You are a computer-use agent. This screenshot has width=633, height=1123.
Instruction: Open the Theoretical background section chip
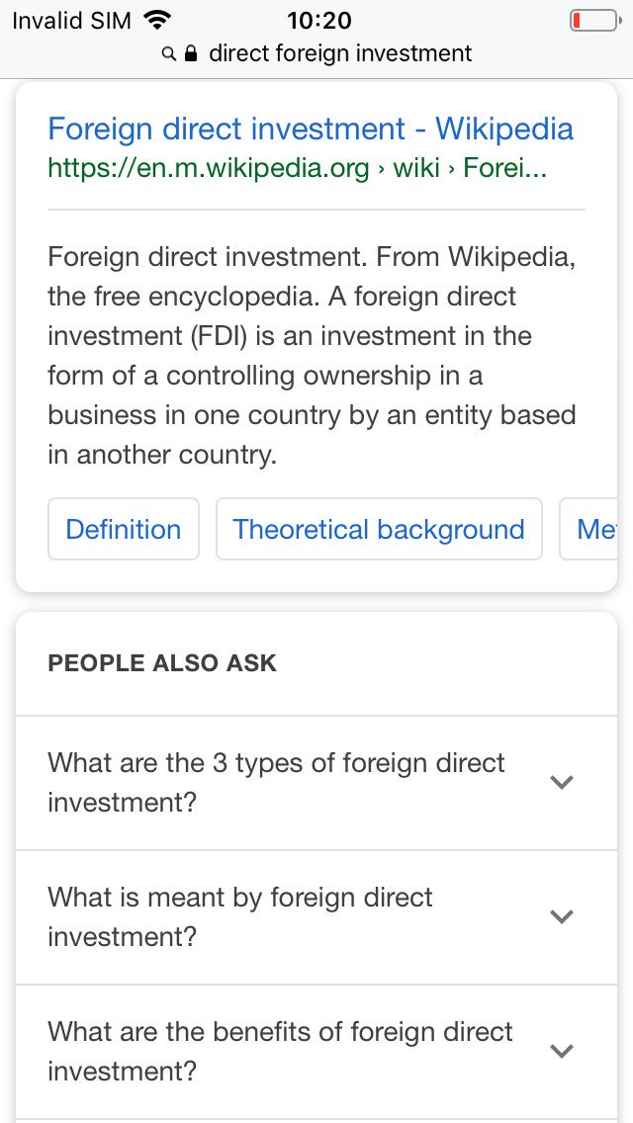coord(379,529)
